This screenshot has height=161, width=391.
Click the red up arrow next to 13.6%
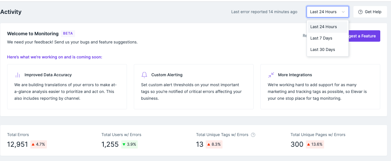tap(308, 144)
